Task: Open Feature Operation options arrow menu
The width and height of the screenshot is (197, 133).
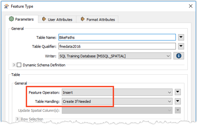Action: 177,92
